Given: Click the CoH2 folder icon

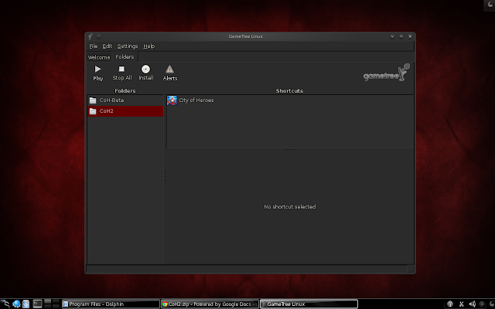Looking at the screenshot, I should (93, 111).
